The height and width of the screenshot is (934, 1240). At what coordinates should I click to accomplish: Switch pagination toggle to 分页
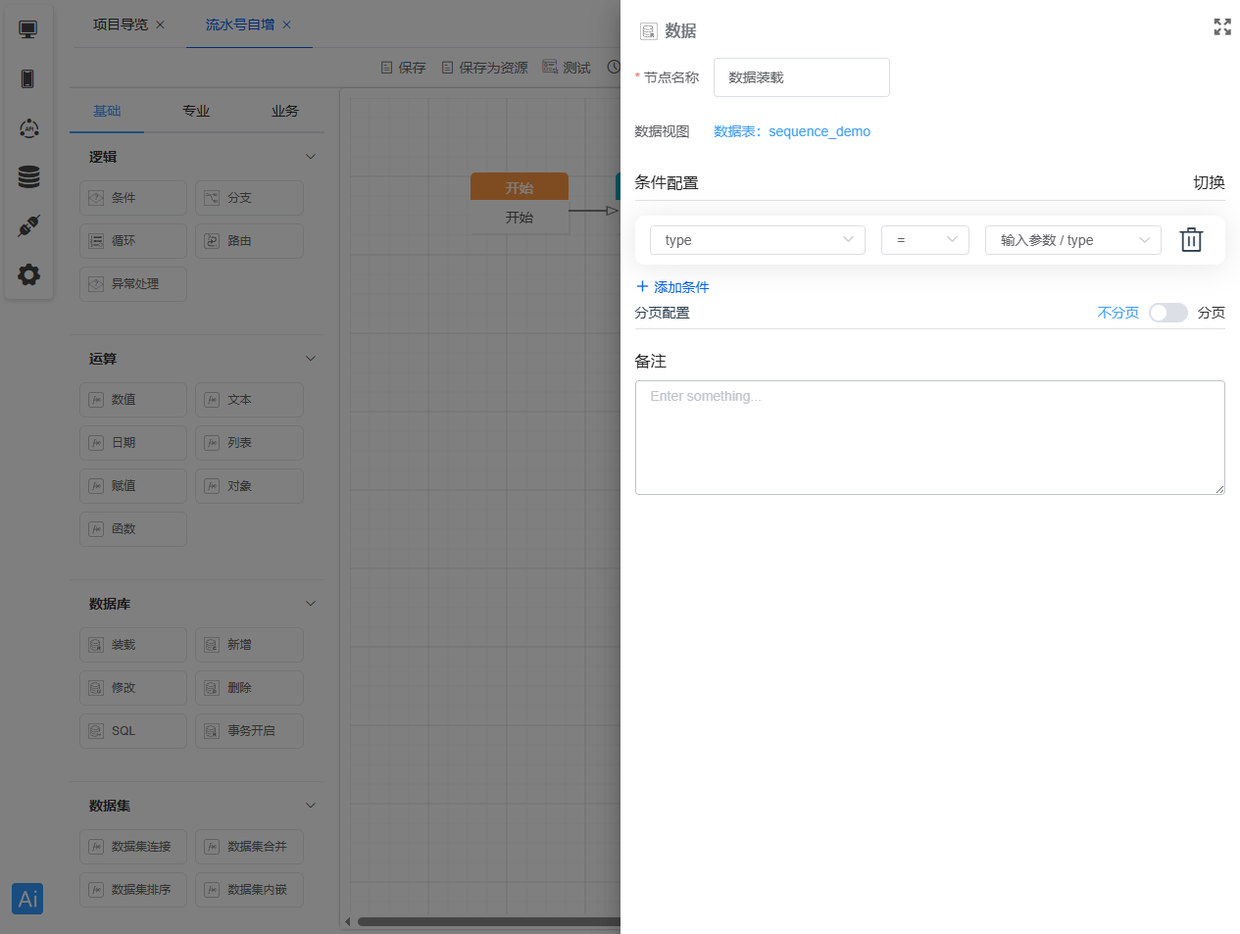[x=1211, y=312]
